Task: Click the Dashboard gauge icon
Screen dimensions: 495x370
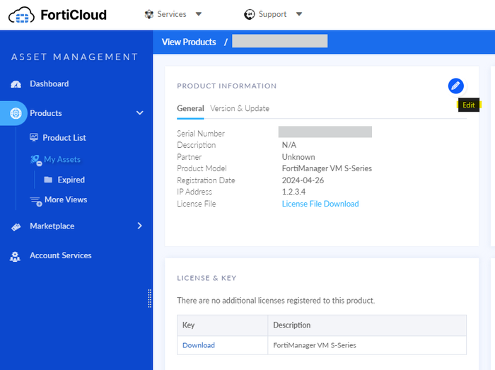Action: click(x=16, y=84)
